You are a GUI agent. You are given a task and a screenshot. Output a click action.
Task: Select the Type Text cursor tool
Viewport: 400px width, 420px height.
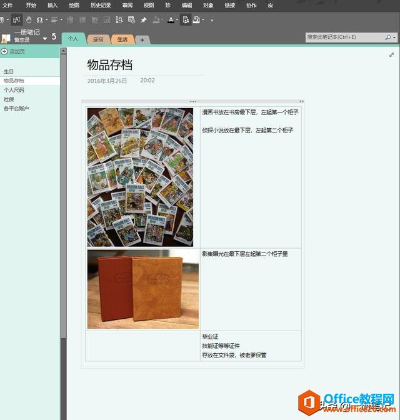coord(17,20)
